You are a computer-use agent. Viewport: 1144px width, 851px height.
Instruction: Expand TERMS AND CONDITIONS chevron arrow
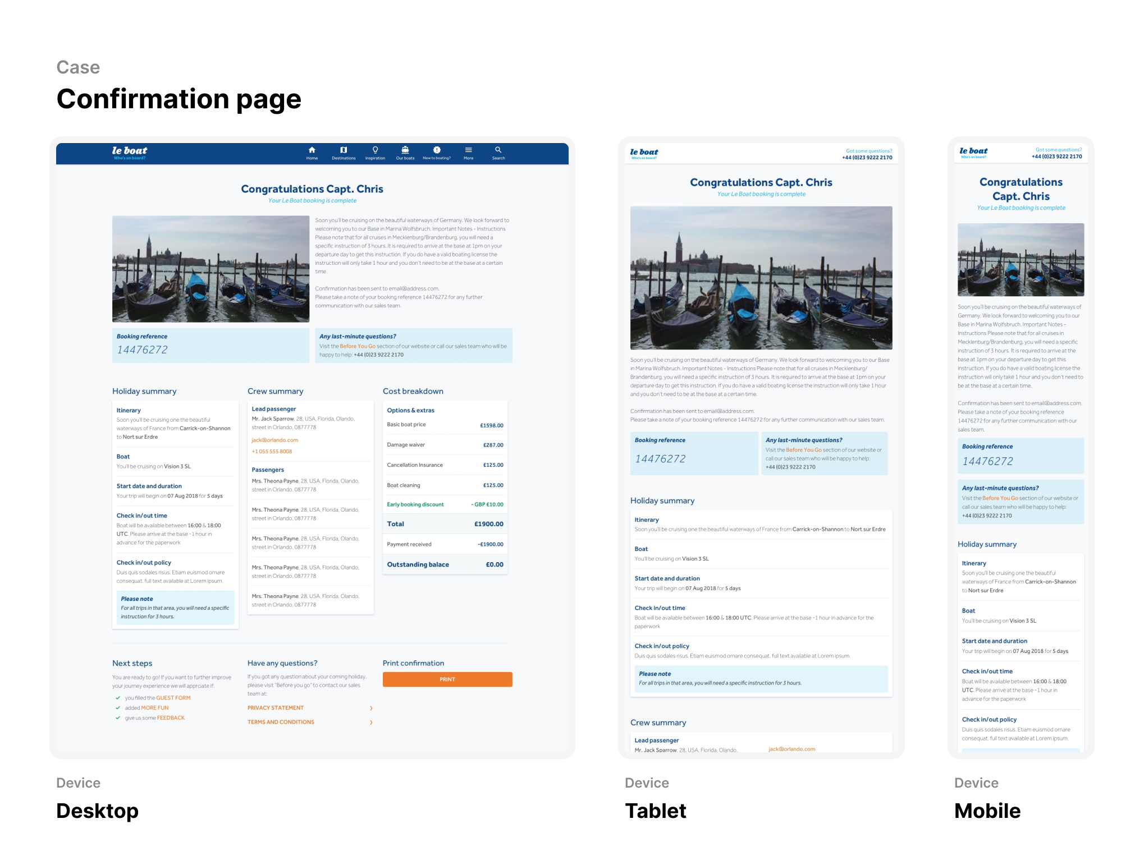pyautogui.click(x=371, y=723)
